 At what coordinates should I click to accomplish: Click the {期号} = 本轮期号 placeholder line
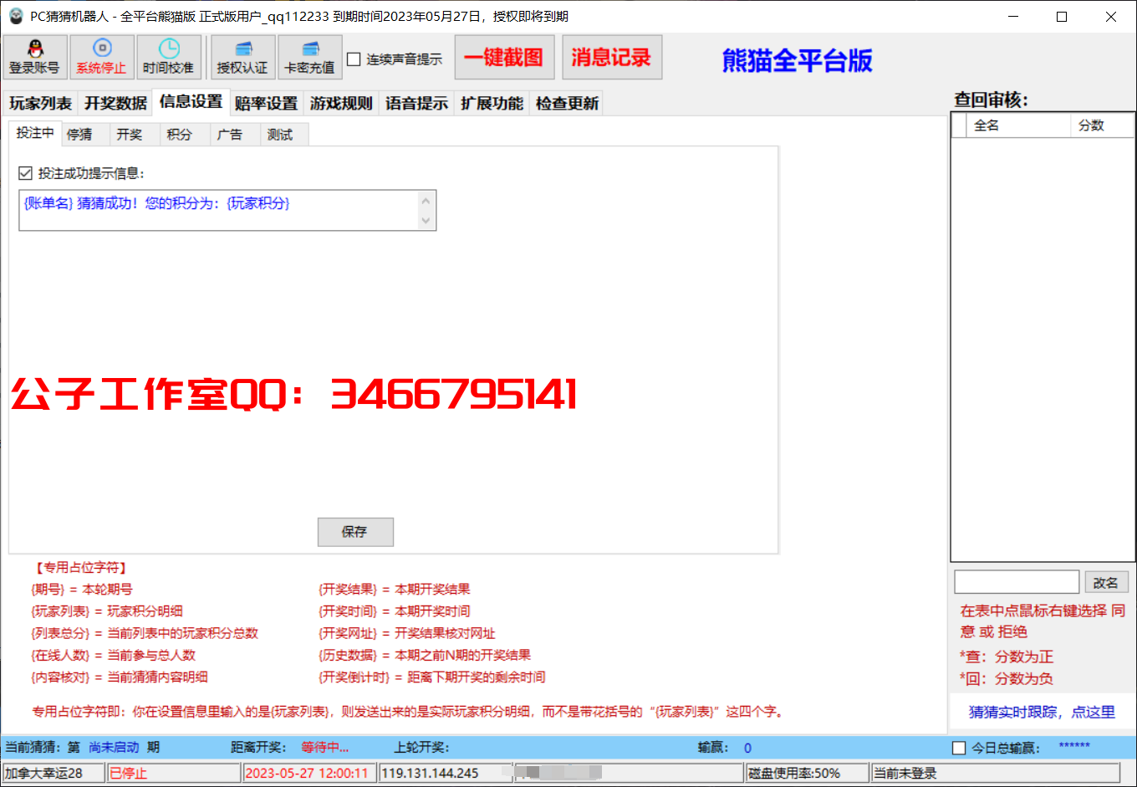pos(82,590)
